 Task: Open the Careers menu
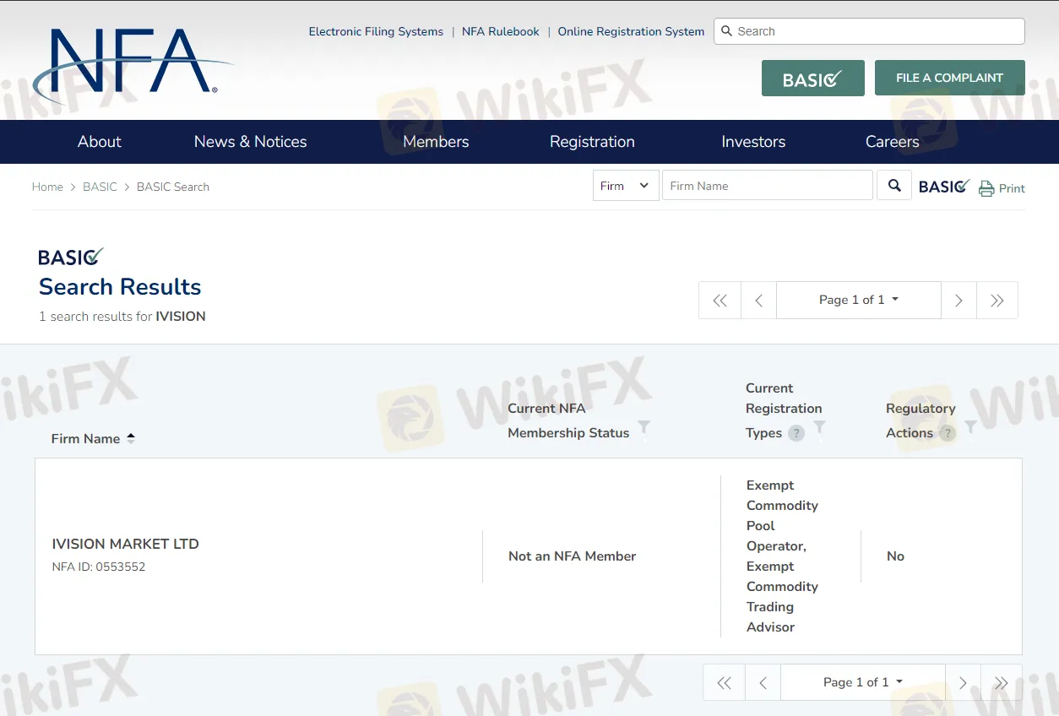892,142
